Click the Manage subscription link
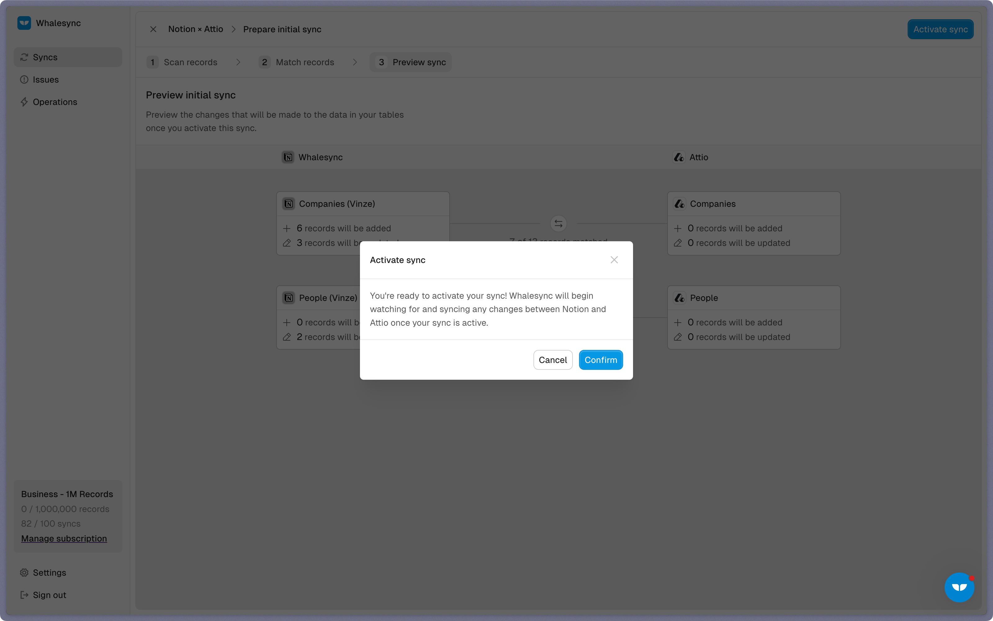The height and width of the screenshot is (621, 993). pos(64,538)
